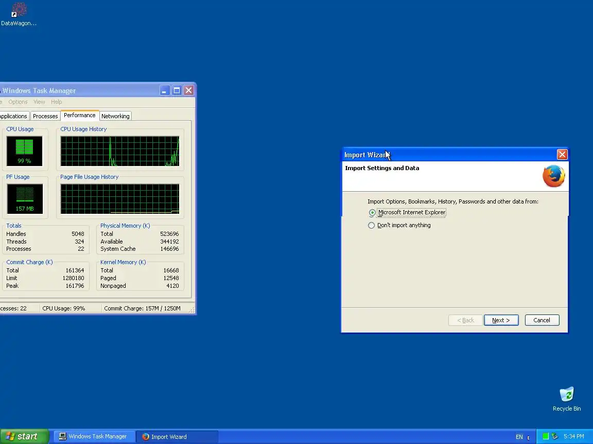Click the CPU Usage History graph
Image resolution: width=593 pixels, height=444 pixels.
[x=120, y=151]
